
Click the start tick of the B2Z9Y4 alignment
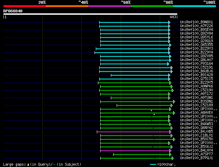pyautogui.click(x=94, y=52)
